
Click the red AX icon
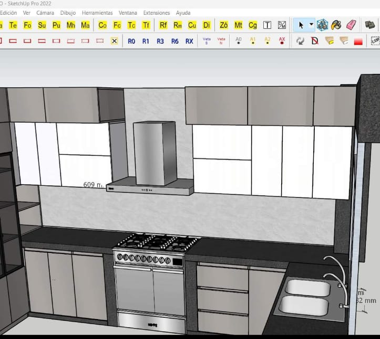282,40
